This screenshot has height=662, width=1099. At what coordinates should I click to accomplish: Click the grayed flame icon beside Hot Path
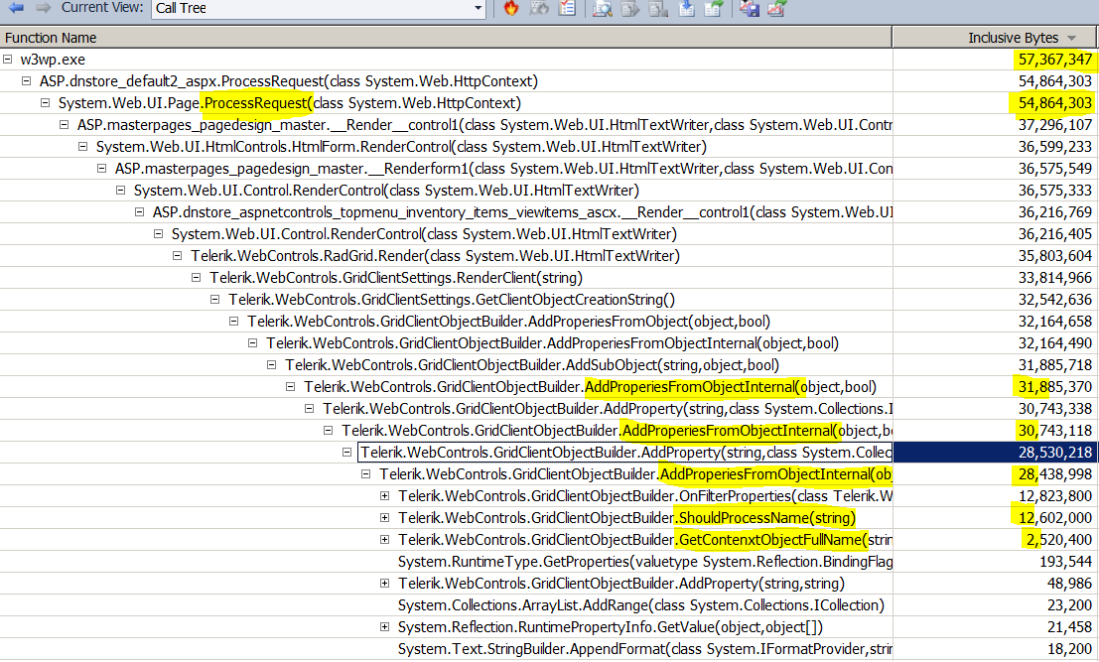(539, 8)
